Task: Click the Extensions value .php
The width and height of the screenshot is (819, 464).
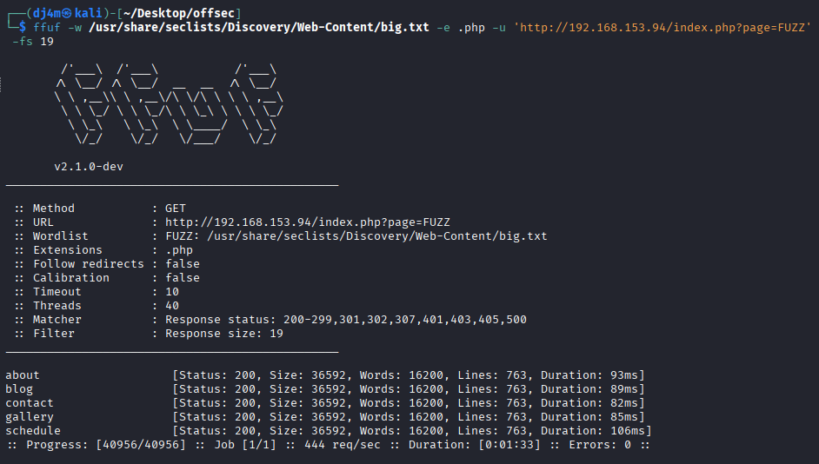Action: point(179,250)
